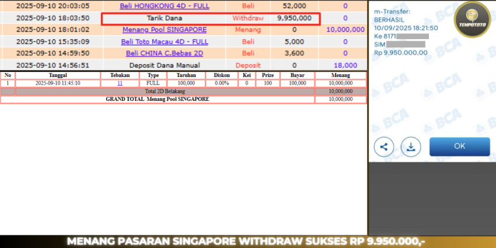Click the timestamp 2025-09-10 18:03:50
Image resolution: width=496 pixels, height=248 pixels.
tap(53, 18)
